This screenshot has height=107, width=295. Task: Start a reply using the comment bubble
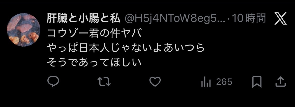tap(53, 82)
